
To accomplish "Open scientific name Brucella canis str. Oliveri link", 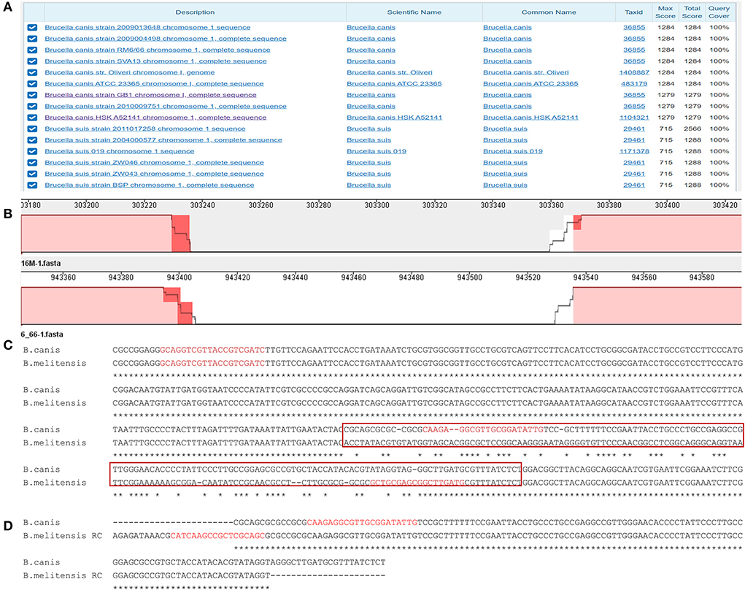I will (x=390, y=73).
